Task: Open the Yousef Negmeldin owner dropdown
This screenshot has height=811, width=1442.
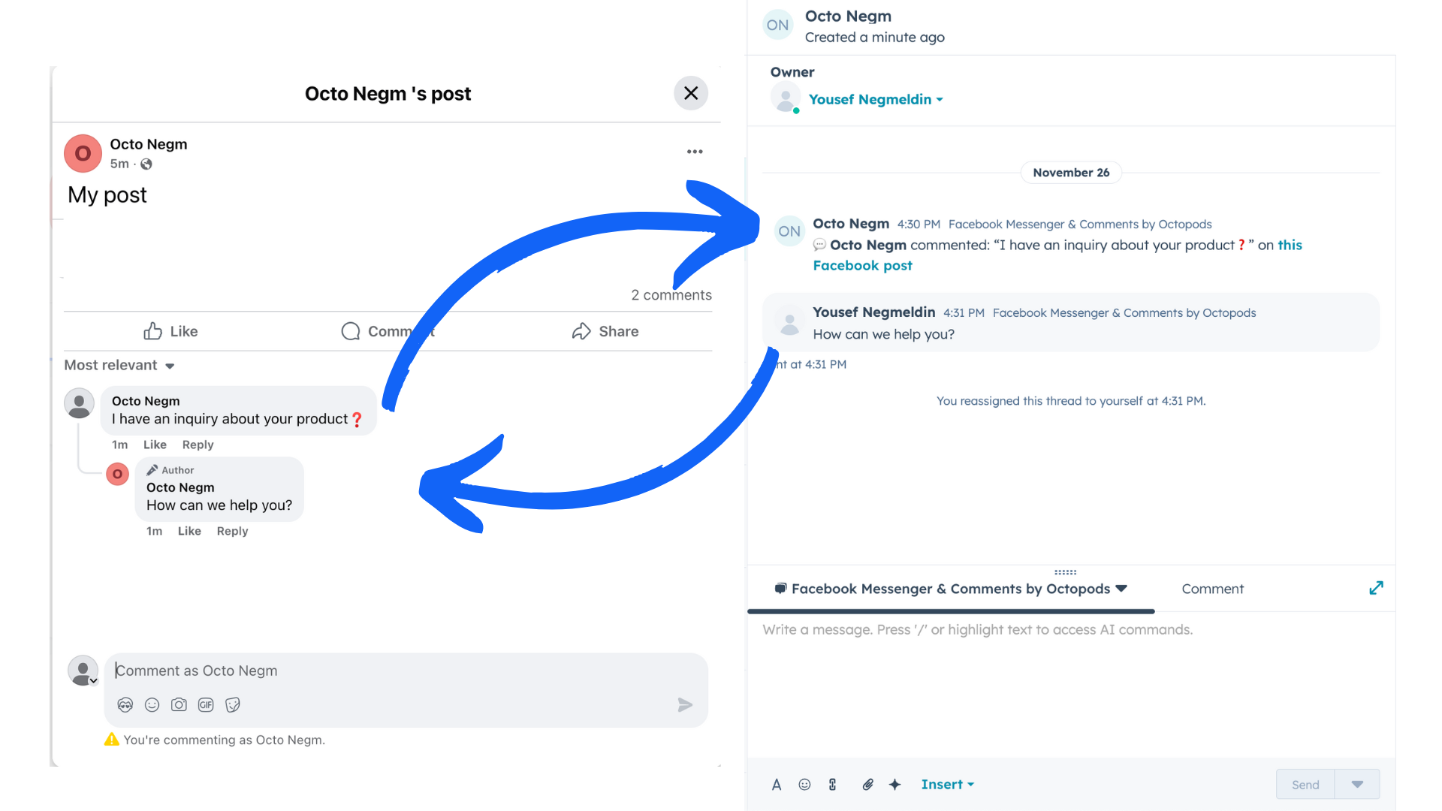Action: point(876,99)
